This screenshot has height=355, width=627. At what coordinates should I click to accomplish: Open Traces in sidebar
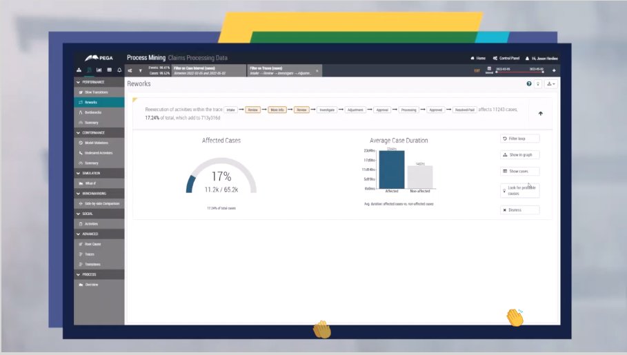[99, 254]
